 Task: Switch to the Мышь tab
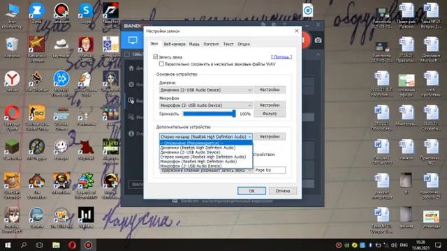point(194,44)
